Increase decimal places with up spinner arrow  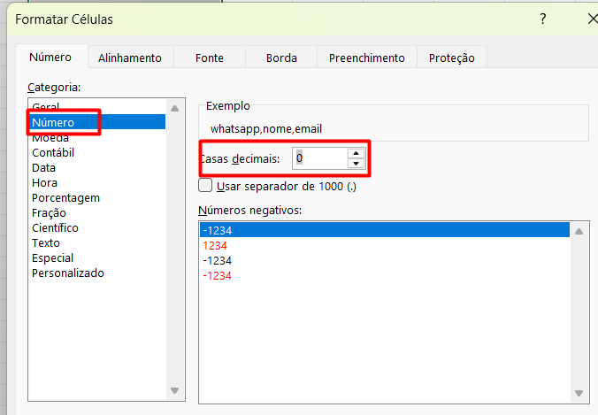(x=356, y=153)
